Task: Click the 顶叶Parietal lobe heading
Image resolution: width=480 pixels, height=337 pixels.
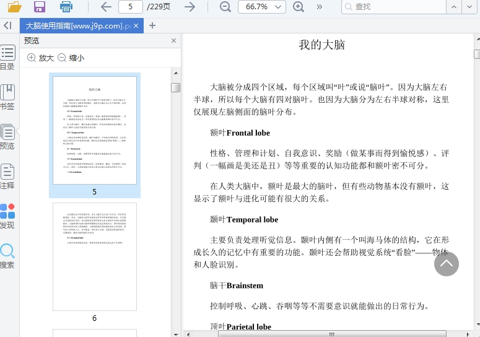Action: tap(240, 326)
